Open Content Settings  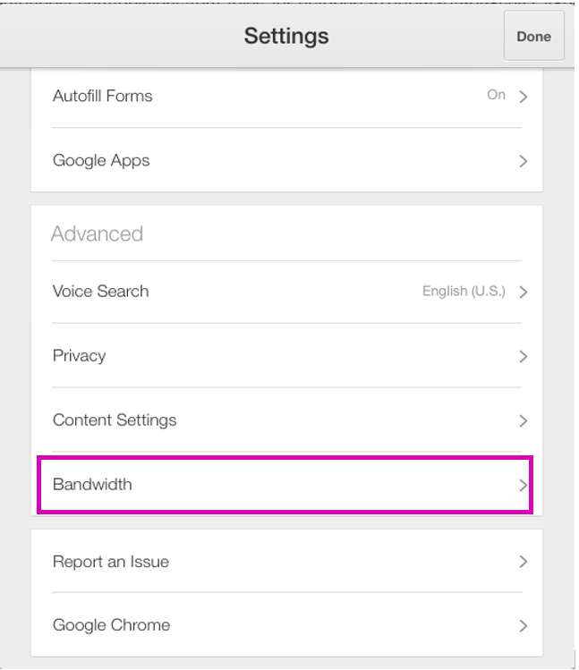286,420
